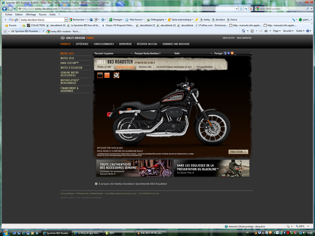Click the Favoris star button
The width and height of the screenshot is (315, 236).
click(11, 25)
